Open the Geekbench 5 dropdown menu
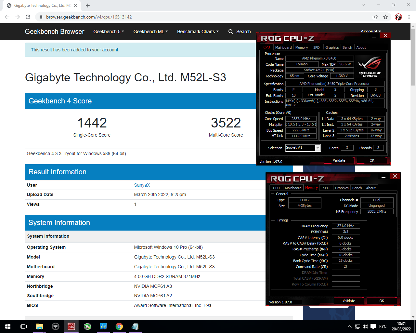Image resolution: width=416 pixels, height=333 pixels. [x=109, y=32]
